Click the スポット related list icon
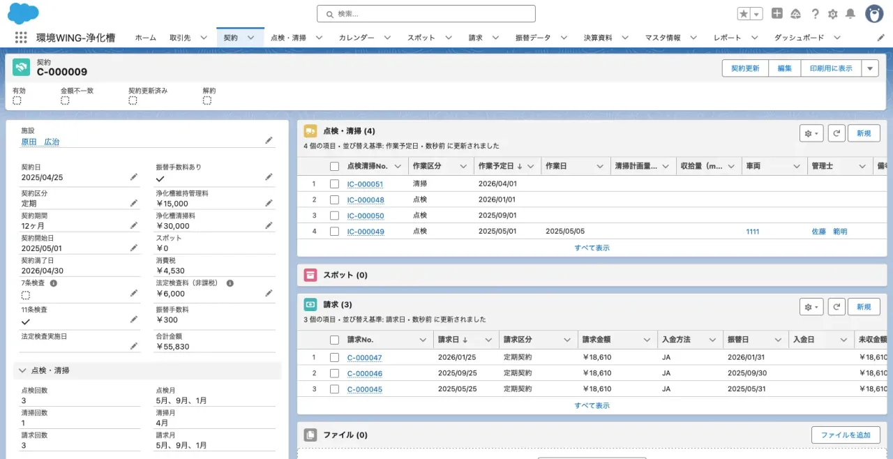This screenshot has width=893, height=459. pos(310,275)
